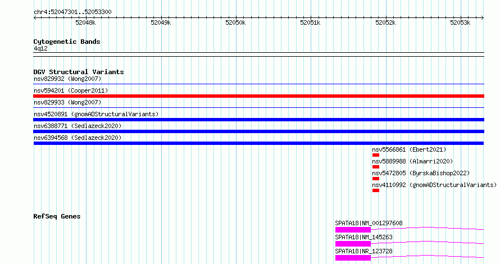The width and height of the screenshot is (500, 264).
Task: Select variant label nsv5566861 (Ebert2021)
Action: (409, 149)
